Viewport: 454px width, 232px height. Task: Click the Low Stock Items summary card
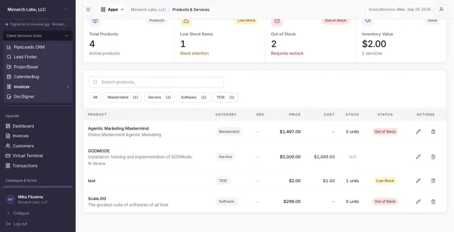click(x=219, y=40)
